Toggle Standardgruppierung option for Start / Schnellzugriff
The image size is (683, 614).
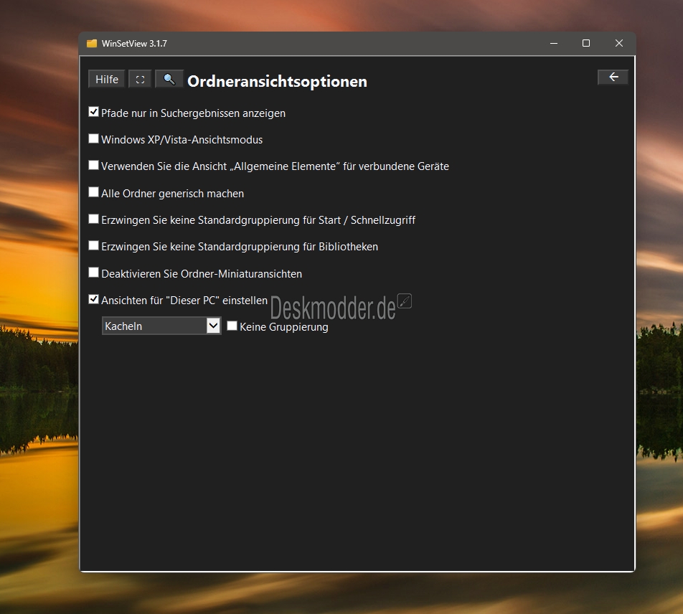93,219
